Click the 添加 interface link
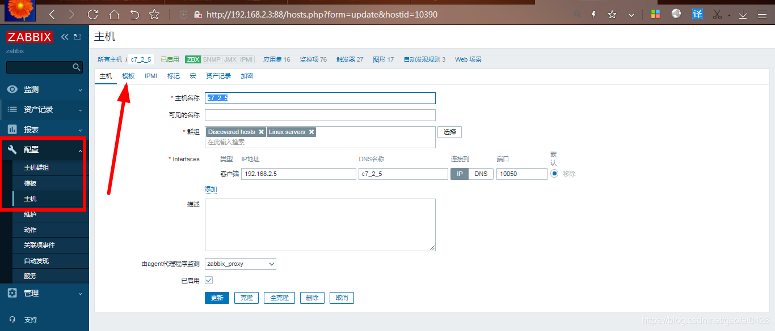 pyautogui.click(x=211, y=189)
